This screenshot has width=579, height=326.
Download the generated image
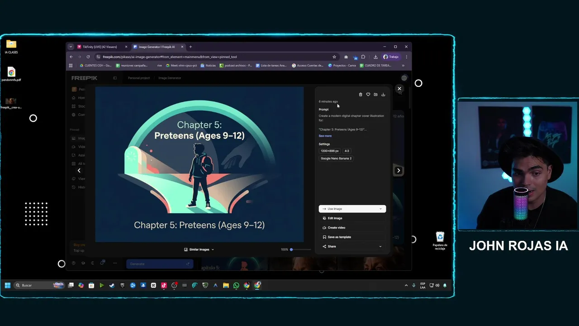(x=383, y=95)
